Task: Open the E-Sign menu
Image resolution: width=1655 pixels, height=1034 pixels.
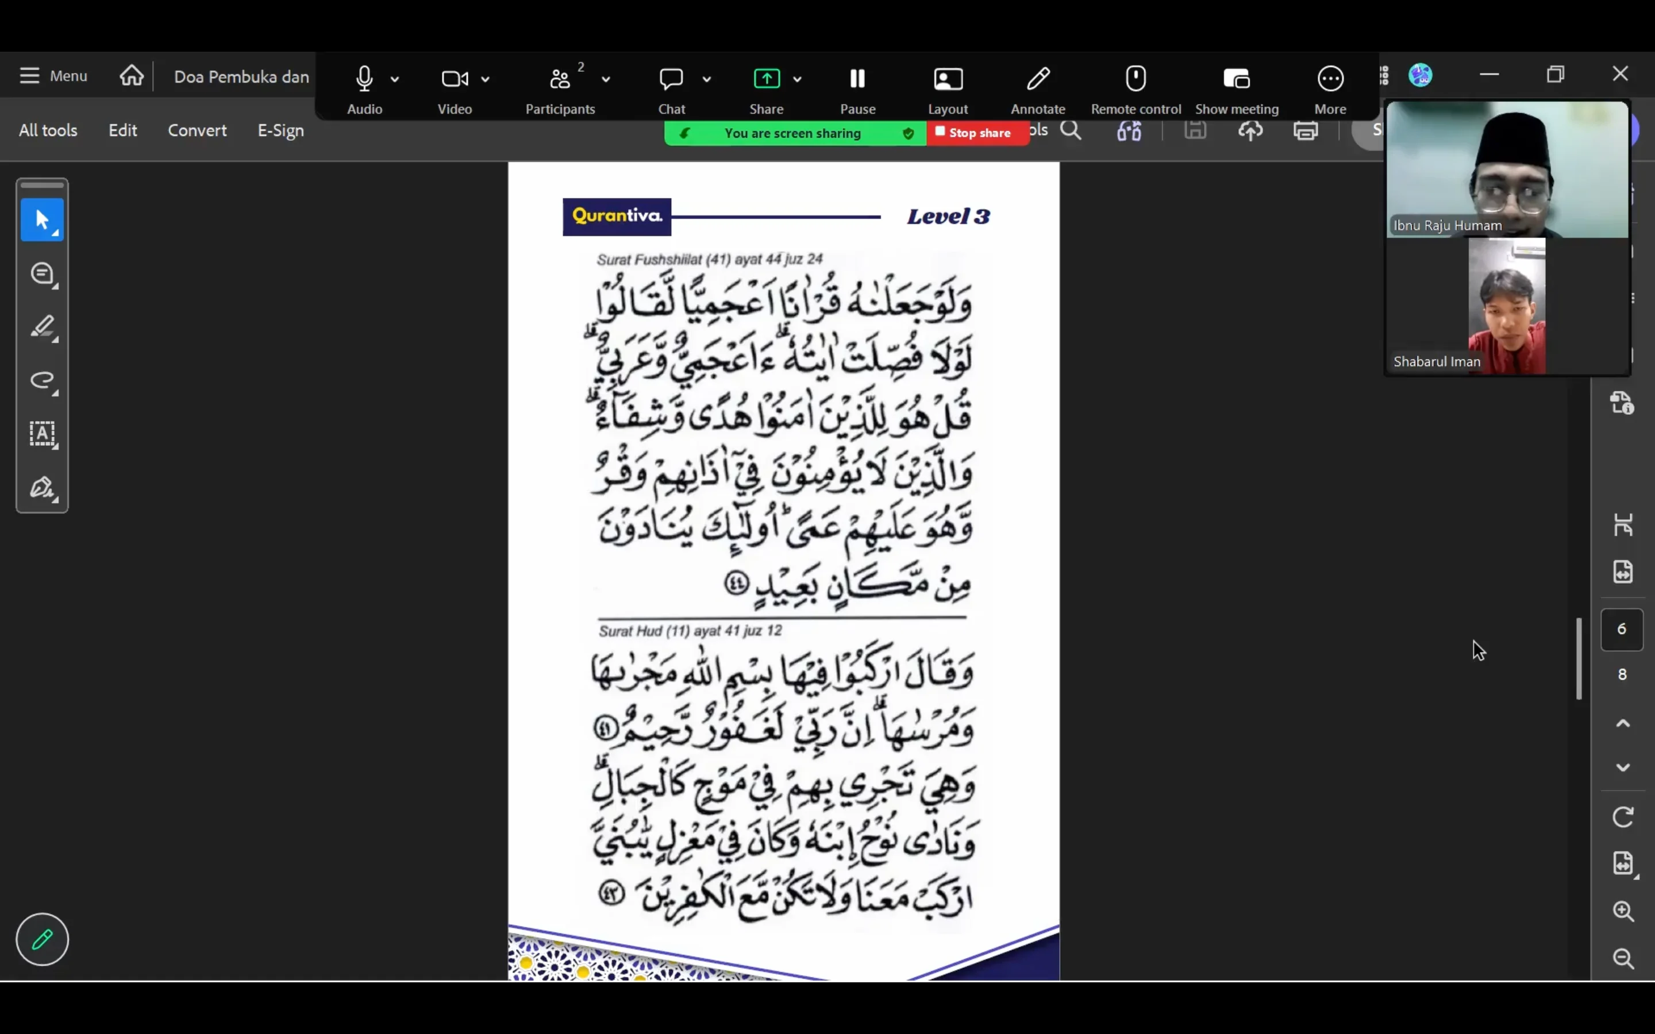Action: point(280,130)
